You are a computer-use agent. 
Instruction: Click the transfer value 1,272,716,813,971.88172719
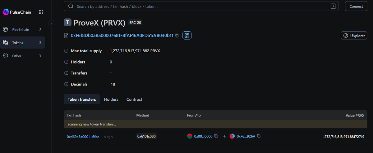pyautogui.click(x=343, y=137)
